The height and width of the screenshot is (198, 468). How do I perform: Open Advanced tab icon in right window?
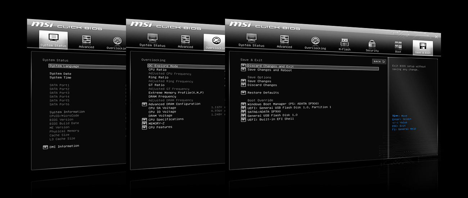coord(284,41)
